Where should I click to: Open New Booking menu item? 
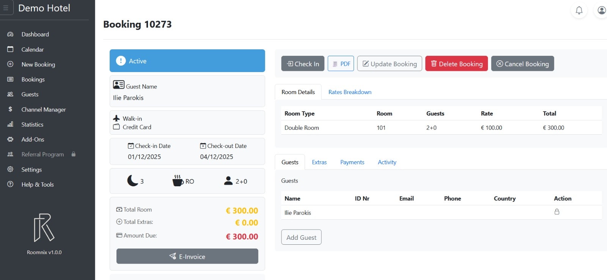point(38,64)
